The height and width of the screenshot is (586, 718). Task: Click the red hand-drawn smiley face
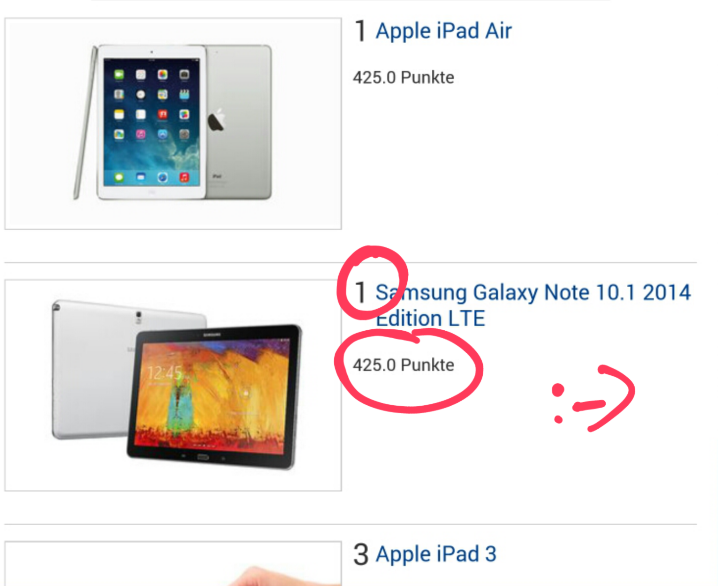click(593, 398)
